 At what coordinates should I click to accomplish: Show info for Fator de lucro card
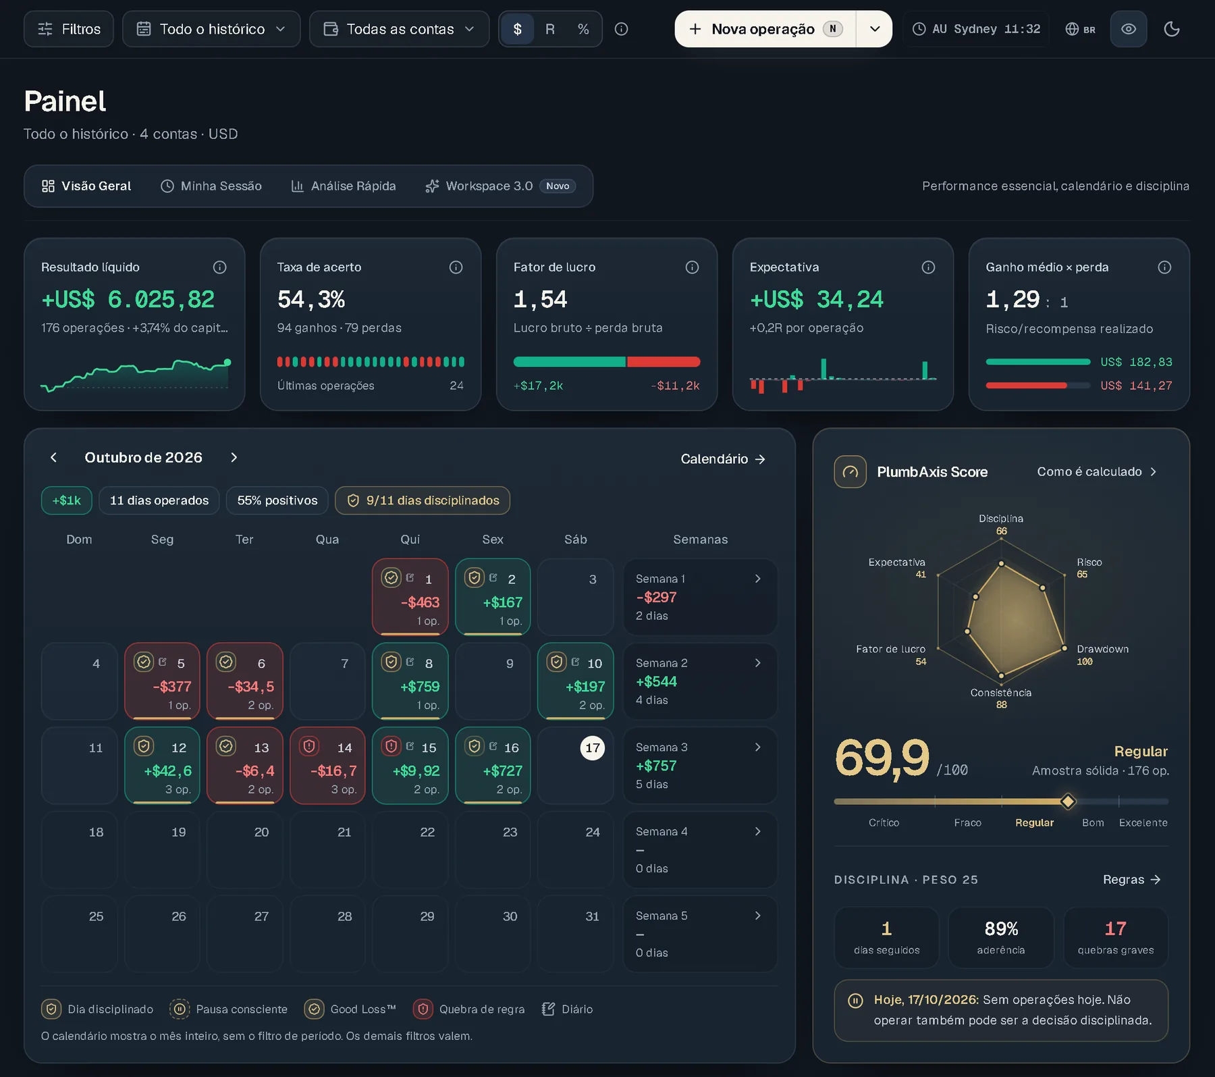coord(693,267)
